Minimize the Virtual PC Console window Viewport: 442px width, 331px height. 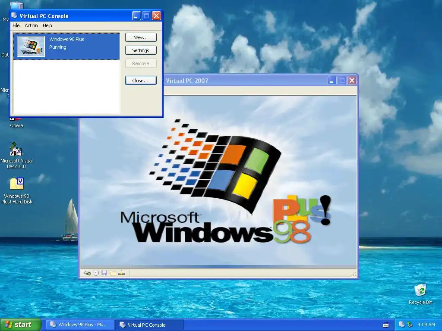(136, 16)
